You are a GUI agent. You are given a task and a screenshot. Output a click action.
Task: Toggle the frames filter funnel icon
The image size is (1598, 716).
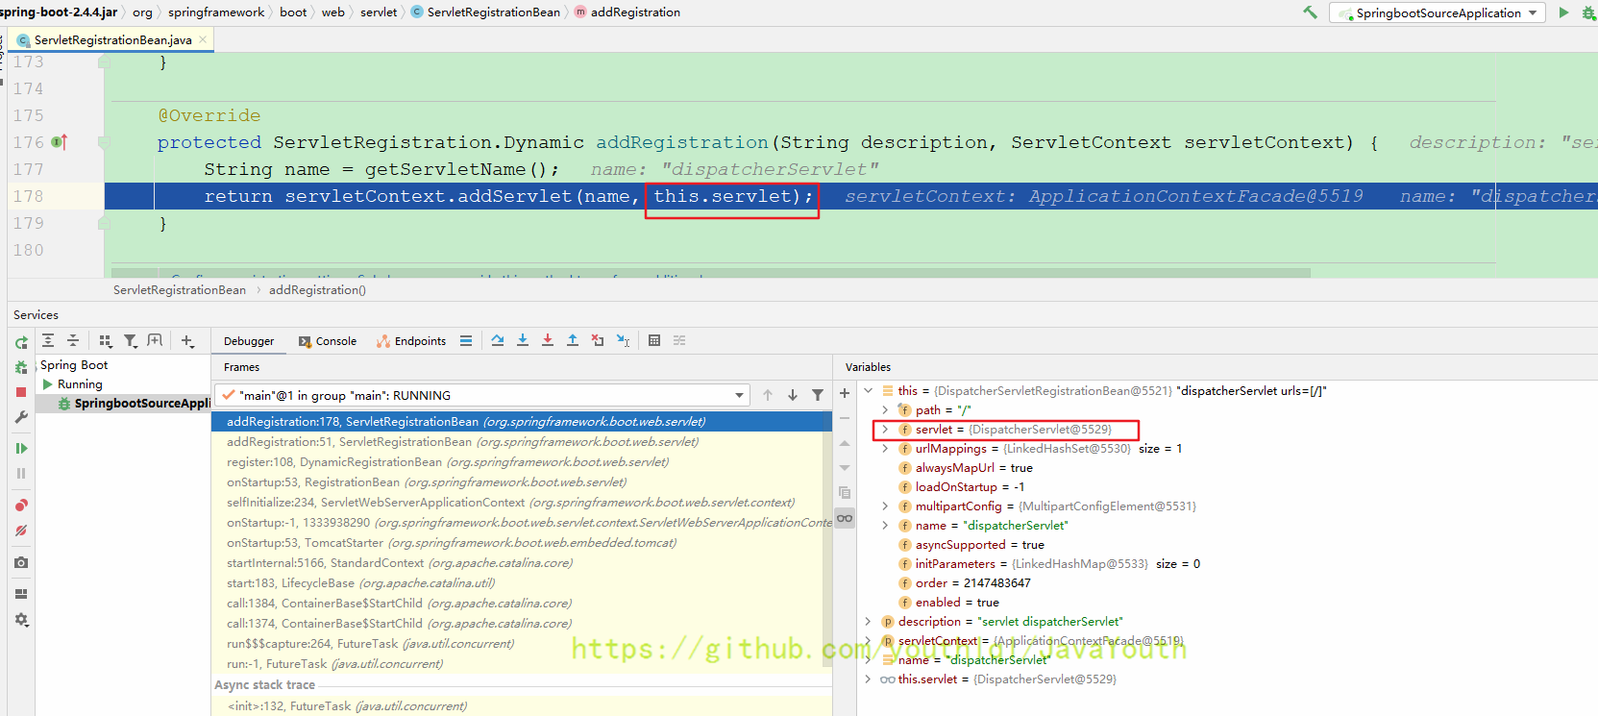818,395
